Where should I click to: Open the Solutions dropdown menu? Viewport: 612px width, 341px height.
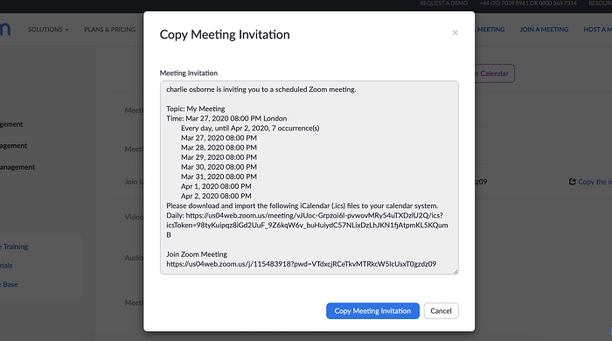point(48,29)
